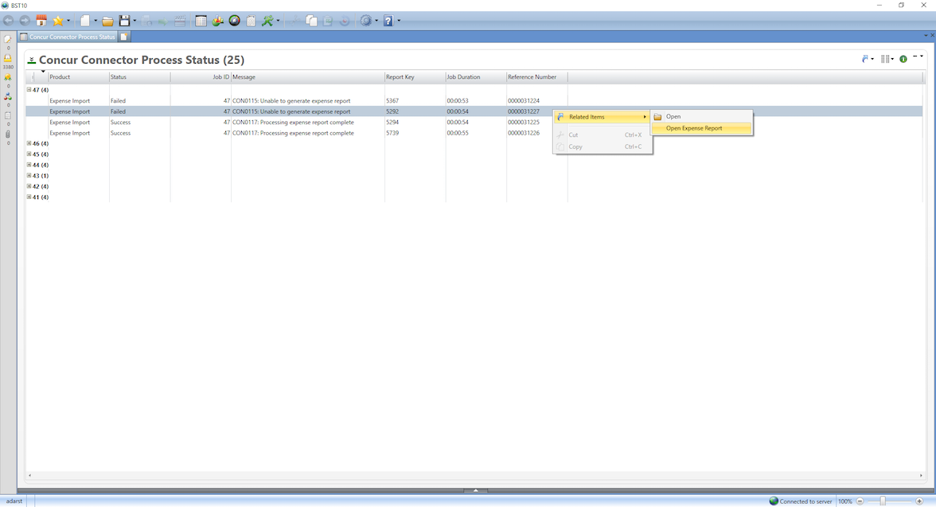The width and height of the screenshot is (936, 507).
Task: Go back with the toolbar back arrow
Action: pyautogui.click(x=8, y=21)
